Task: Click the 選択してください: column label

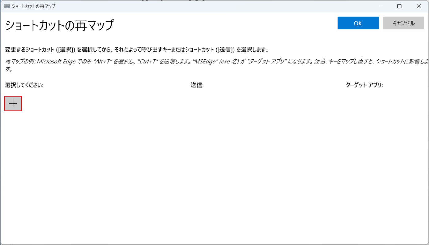Action: 24,85
